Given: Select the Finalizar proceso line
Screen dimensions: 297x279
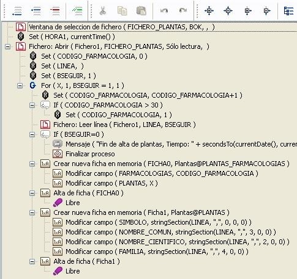Looking at the screenshot, I should click(90, 154).
